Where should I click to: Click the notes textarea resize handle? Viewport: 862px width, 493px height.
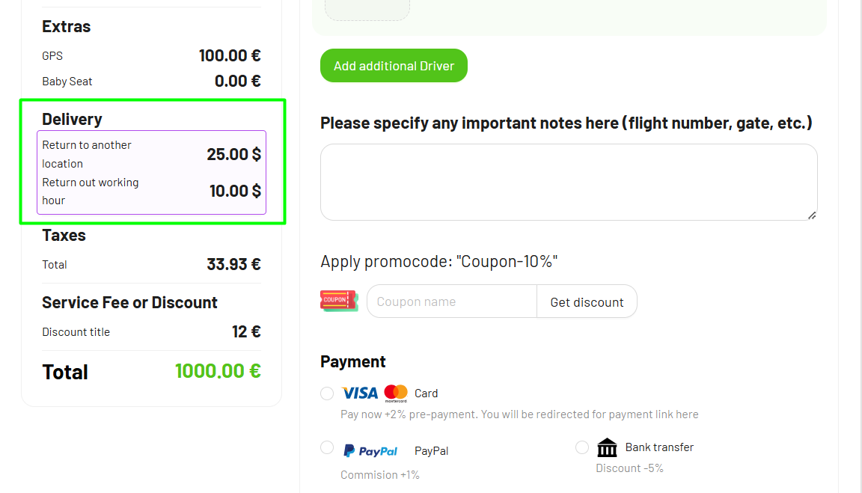(x=812, y=215)
